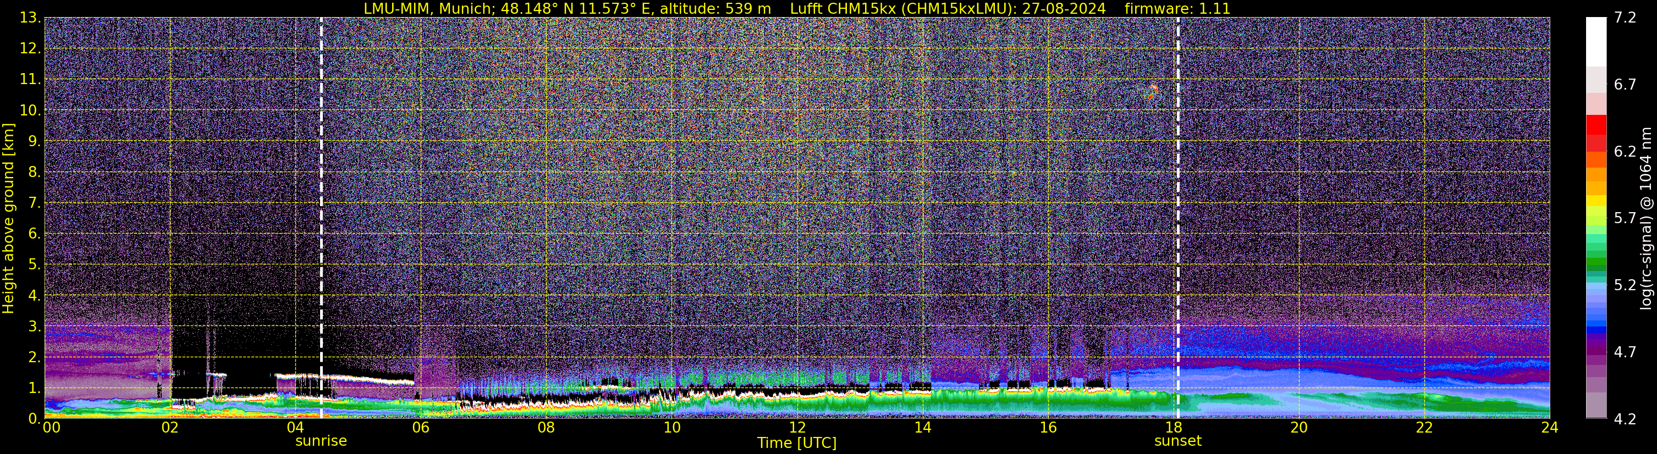Click the '11.' height tick label
1657x454 pixels.
tap(30, 80)
